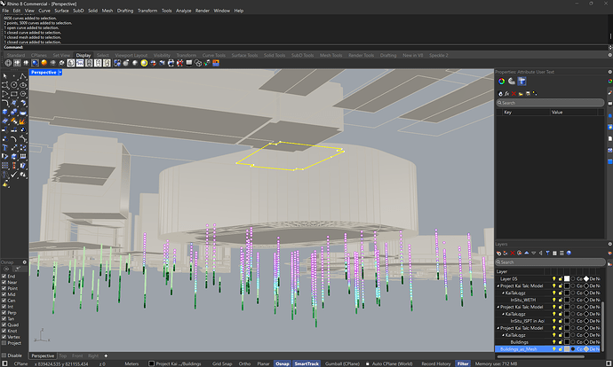
Task: Select the Box solid tool in left sidebar
Action: [4, 112]
